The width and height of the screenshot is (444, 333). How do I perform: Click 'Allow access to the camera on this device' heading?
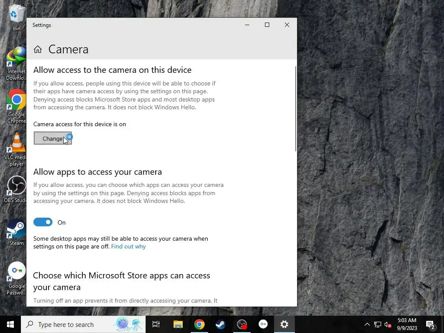[112, 70]
